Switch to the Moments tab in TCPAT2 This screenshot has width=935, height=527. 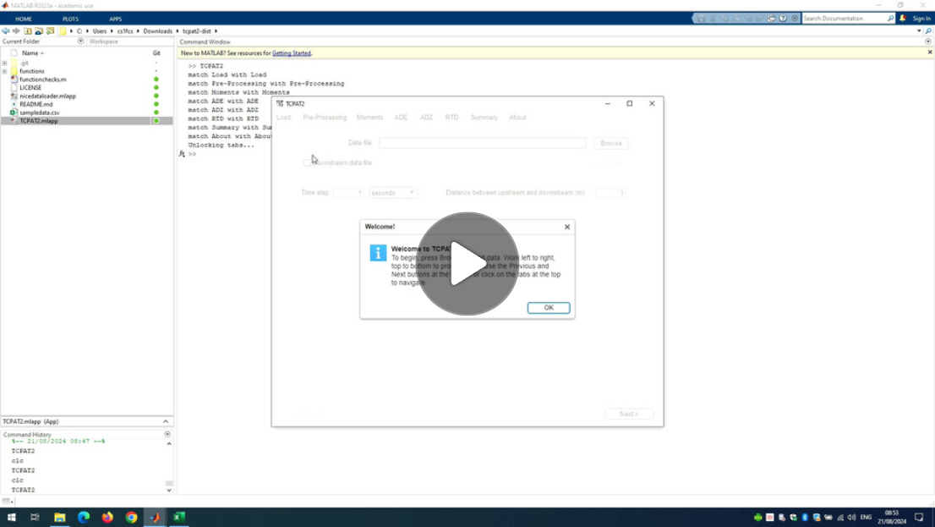pyautogui.click(x=369, y=118)
